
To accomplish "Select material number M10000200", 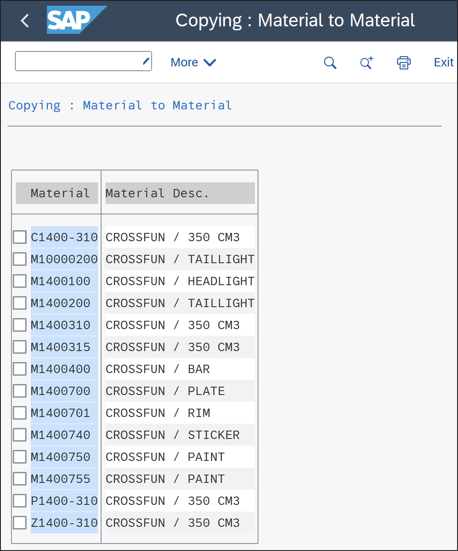I will (64, 259).
